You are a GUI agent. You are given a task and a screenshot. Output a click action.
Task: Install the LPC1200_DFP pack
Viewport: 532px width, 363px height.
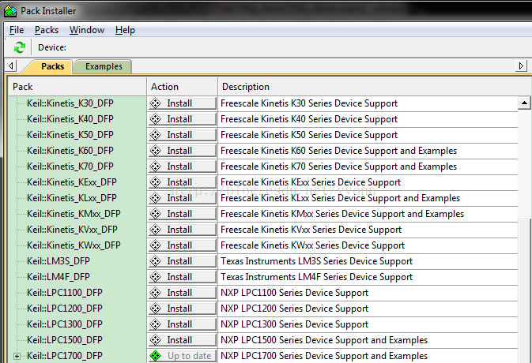pyautogui.click(x=182, y=309)
